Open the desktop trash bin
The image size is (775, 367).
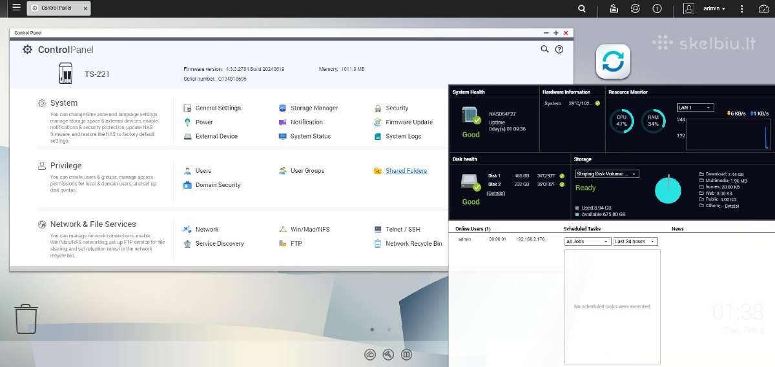click(x=26, y=319)
